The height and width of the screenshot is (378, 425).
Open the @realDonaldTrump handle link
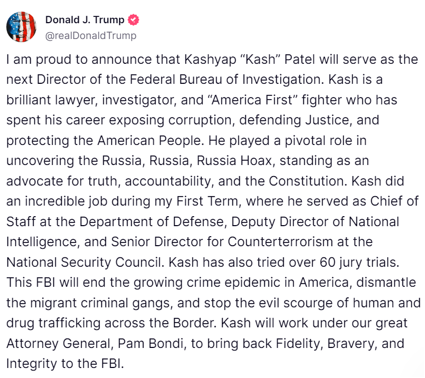(x=91, y=35)
